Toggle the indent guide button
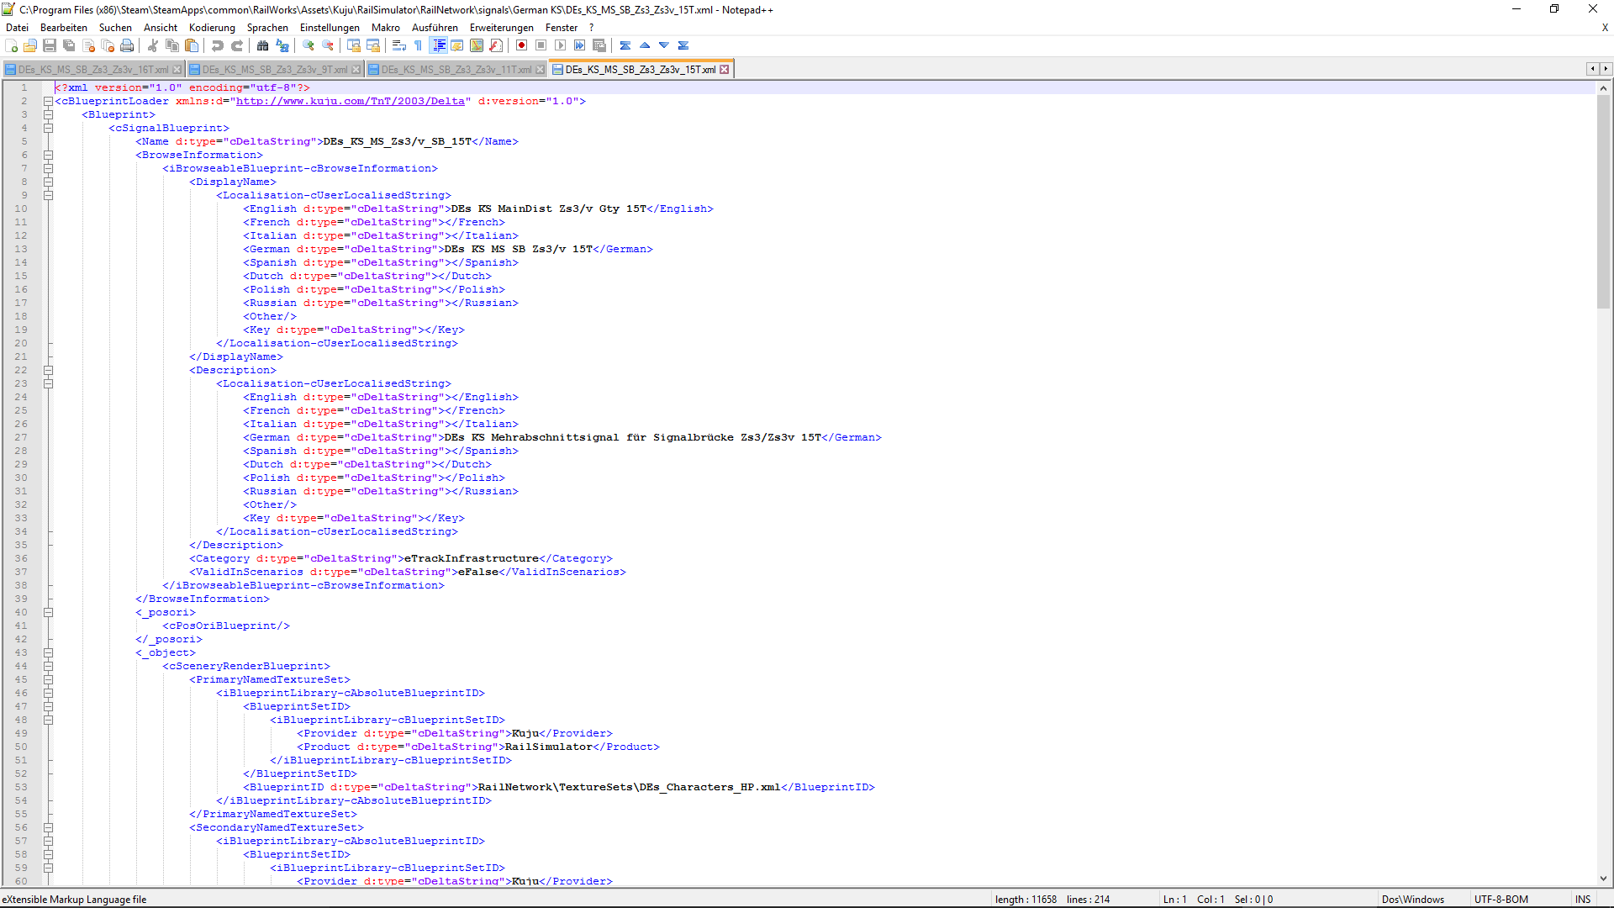1614x908 pixels. 438,45
